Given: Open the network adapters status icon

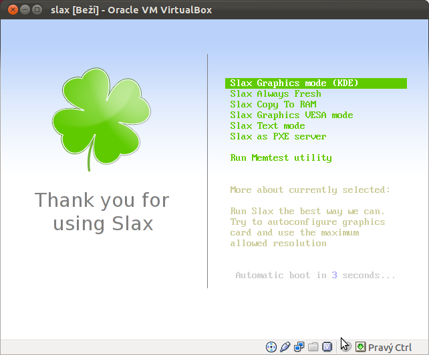Looking at the screenshot, I should [x=299, y=347].
